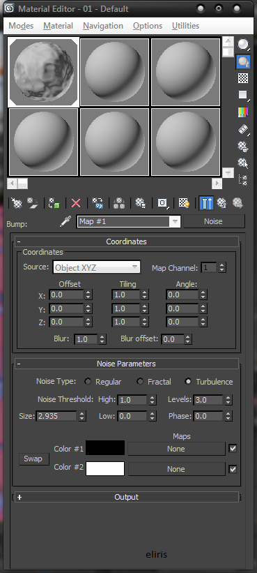Click the white Color #2 swatch
Viewport: 257px width, 573px height.
[105, 469]
